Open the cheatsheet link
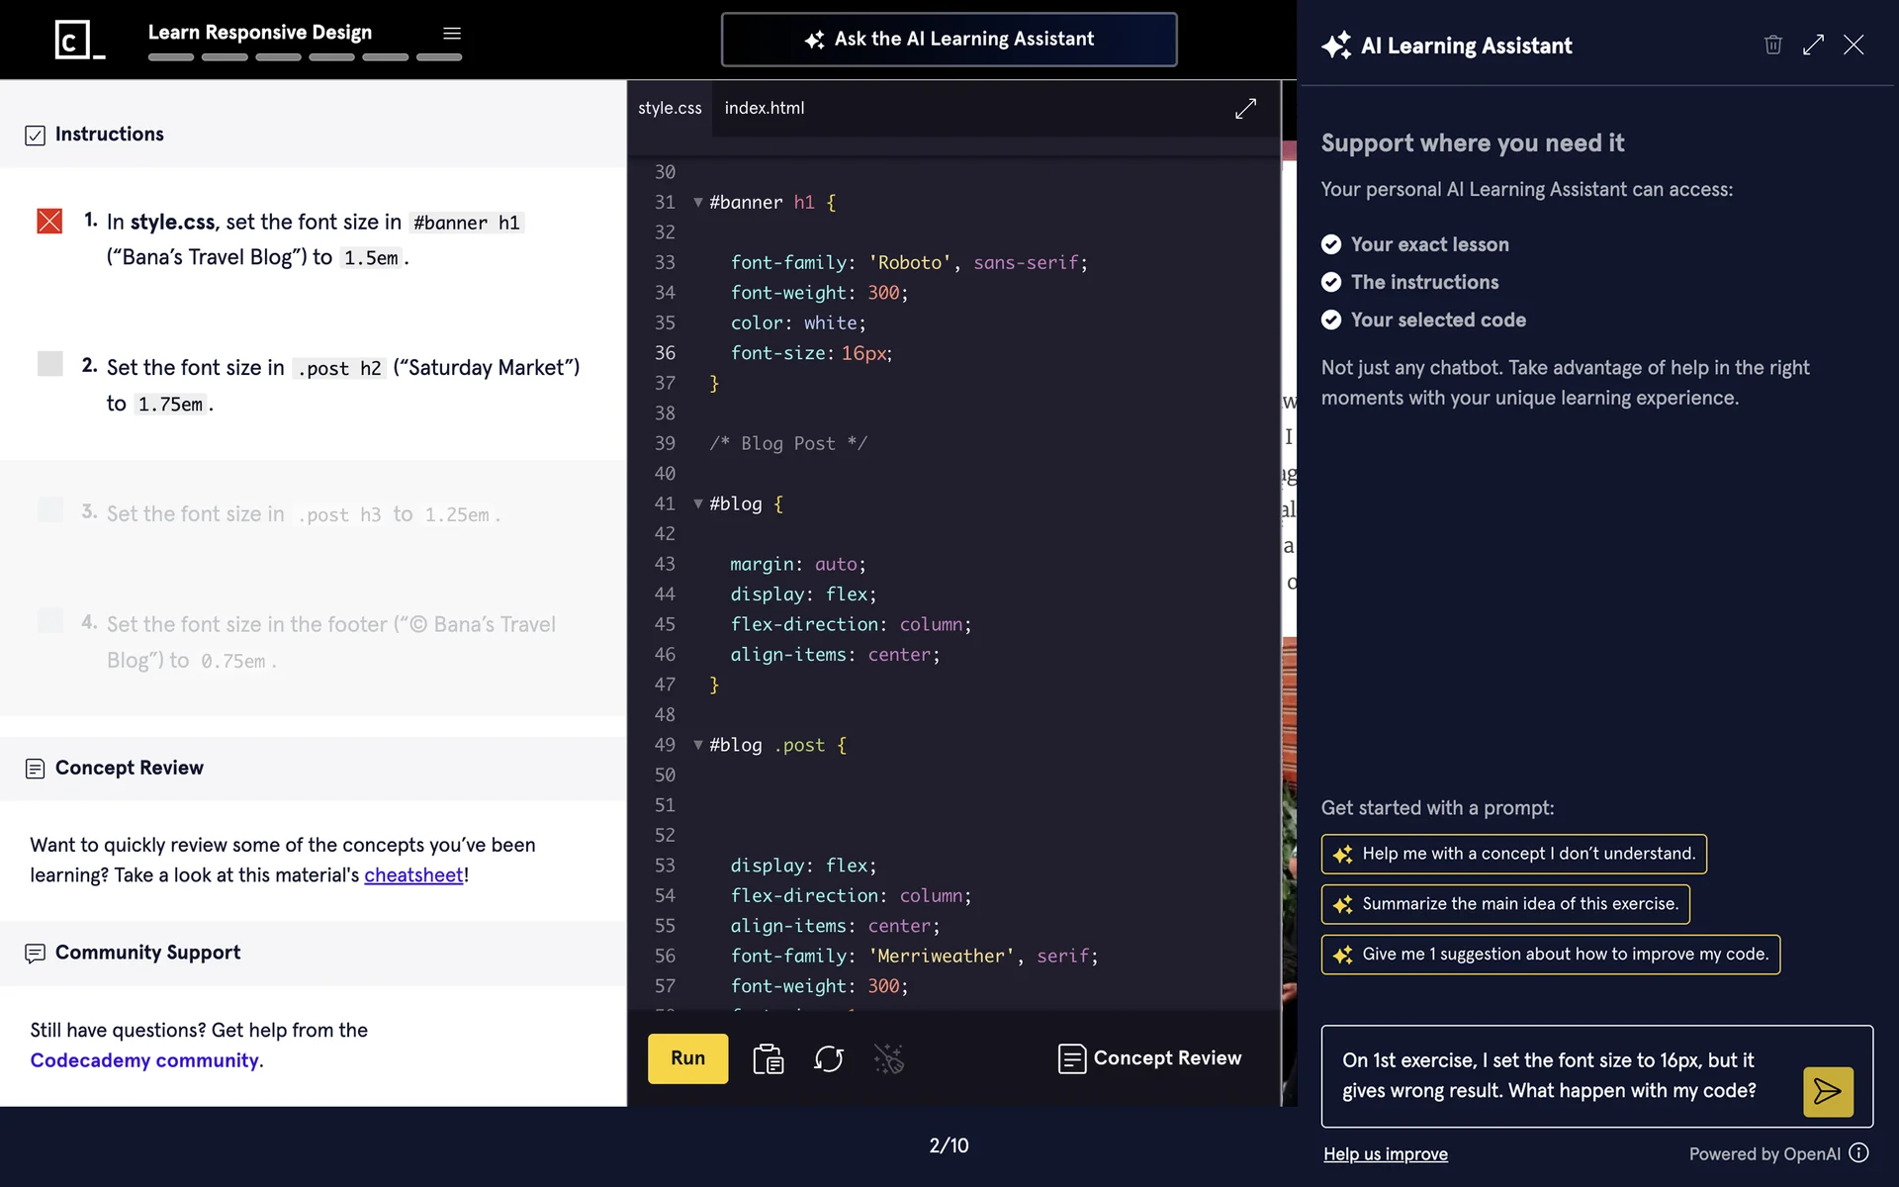The image size is (1899, 1187). (x=413, y=875)
